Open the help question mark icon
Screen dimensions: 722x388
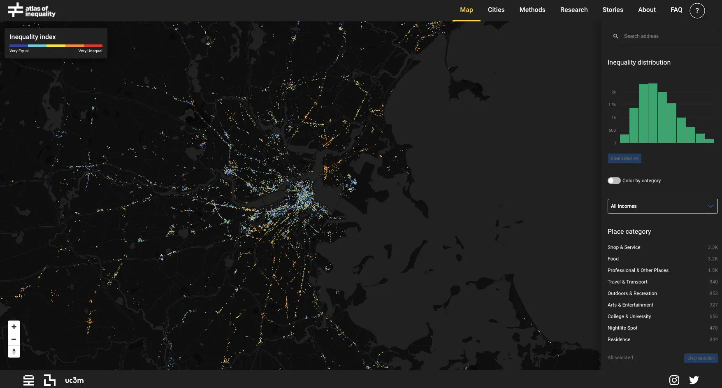[697, 10]
